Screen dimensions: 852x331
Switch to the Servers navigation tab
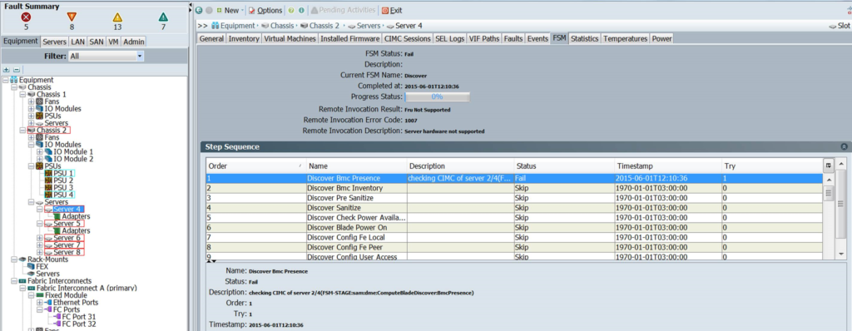54,42
